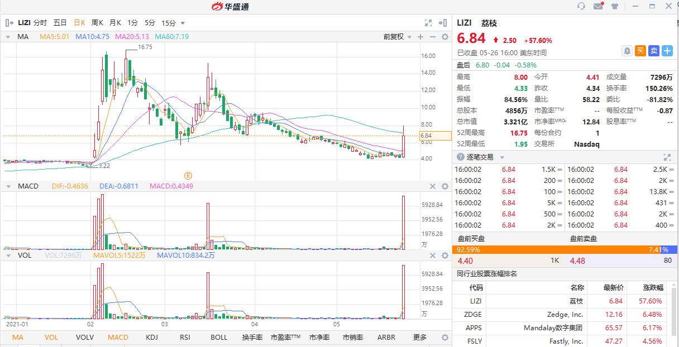Collapse the right quote panel
Viewport: 679px width, 347px height.
443,23
